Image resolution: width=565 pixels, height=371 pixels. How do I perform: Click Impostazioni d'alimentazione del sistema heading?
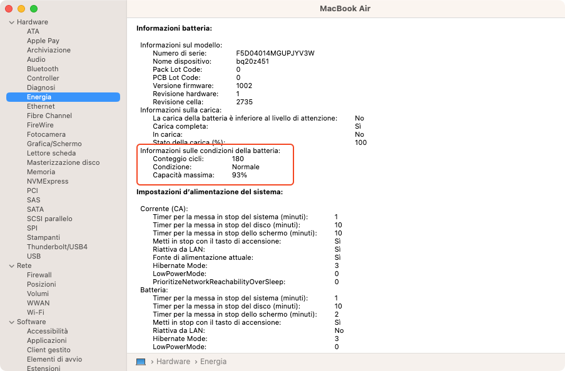pos(210,192)
